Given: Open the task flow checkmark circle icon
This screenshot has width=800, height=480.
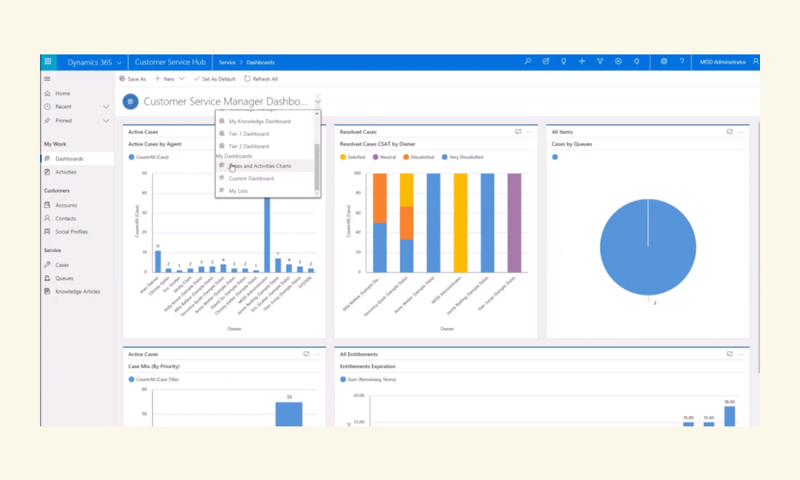Looking at the screenshot, I should 546,62.
